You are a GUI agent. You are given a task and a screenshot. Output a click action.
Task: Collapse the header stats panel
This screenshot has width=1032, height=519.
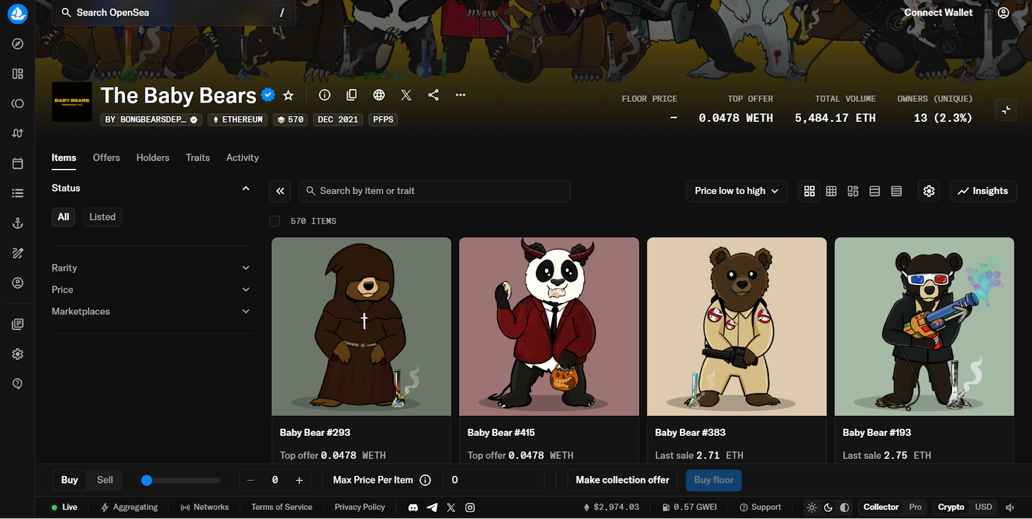pyautogui.click(x=1006, y=110)
